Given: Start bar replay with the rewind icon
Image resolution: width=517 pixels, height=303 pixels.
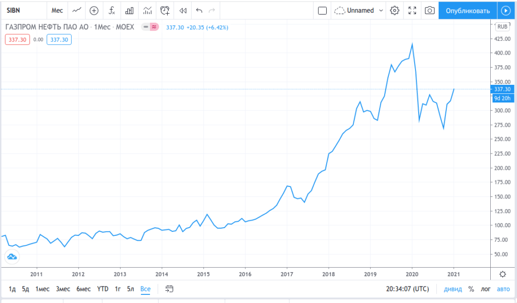Looking at the screenshot, I should 183,10.
